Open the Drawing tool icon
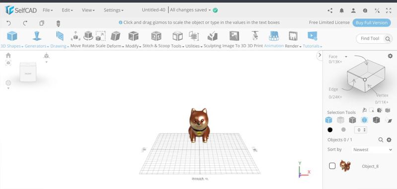Screen dimensions: 397x189 coord(60,36)
